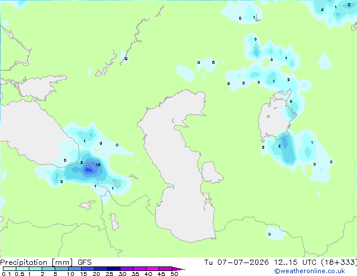Choose the 10–15 mm blue legend swatch
This screenshot has height=276, width=357.
coord(75,269)
